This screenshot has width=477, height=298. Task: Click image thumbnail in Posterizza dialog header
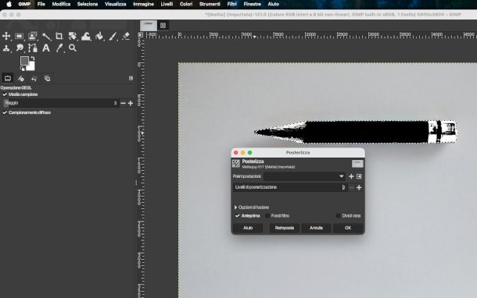pos(357,164)
